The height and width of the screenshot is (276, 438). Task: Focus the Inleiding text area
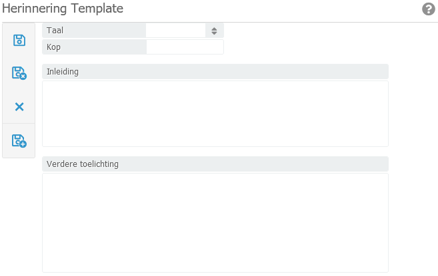coord(215,113)
